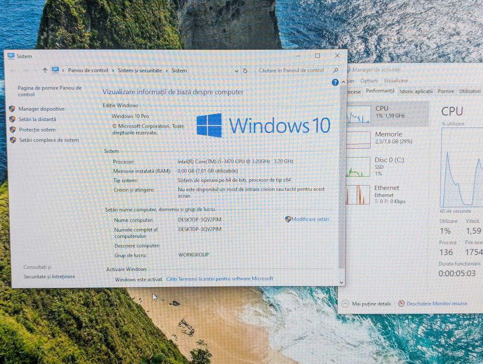Image resolution: width=483 pixels, height=364 pixels.
Task: Click the Windows este activat text
Action: (x=138, y=280)
